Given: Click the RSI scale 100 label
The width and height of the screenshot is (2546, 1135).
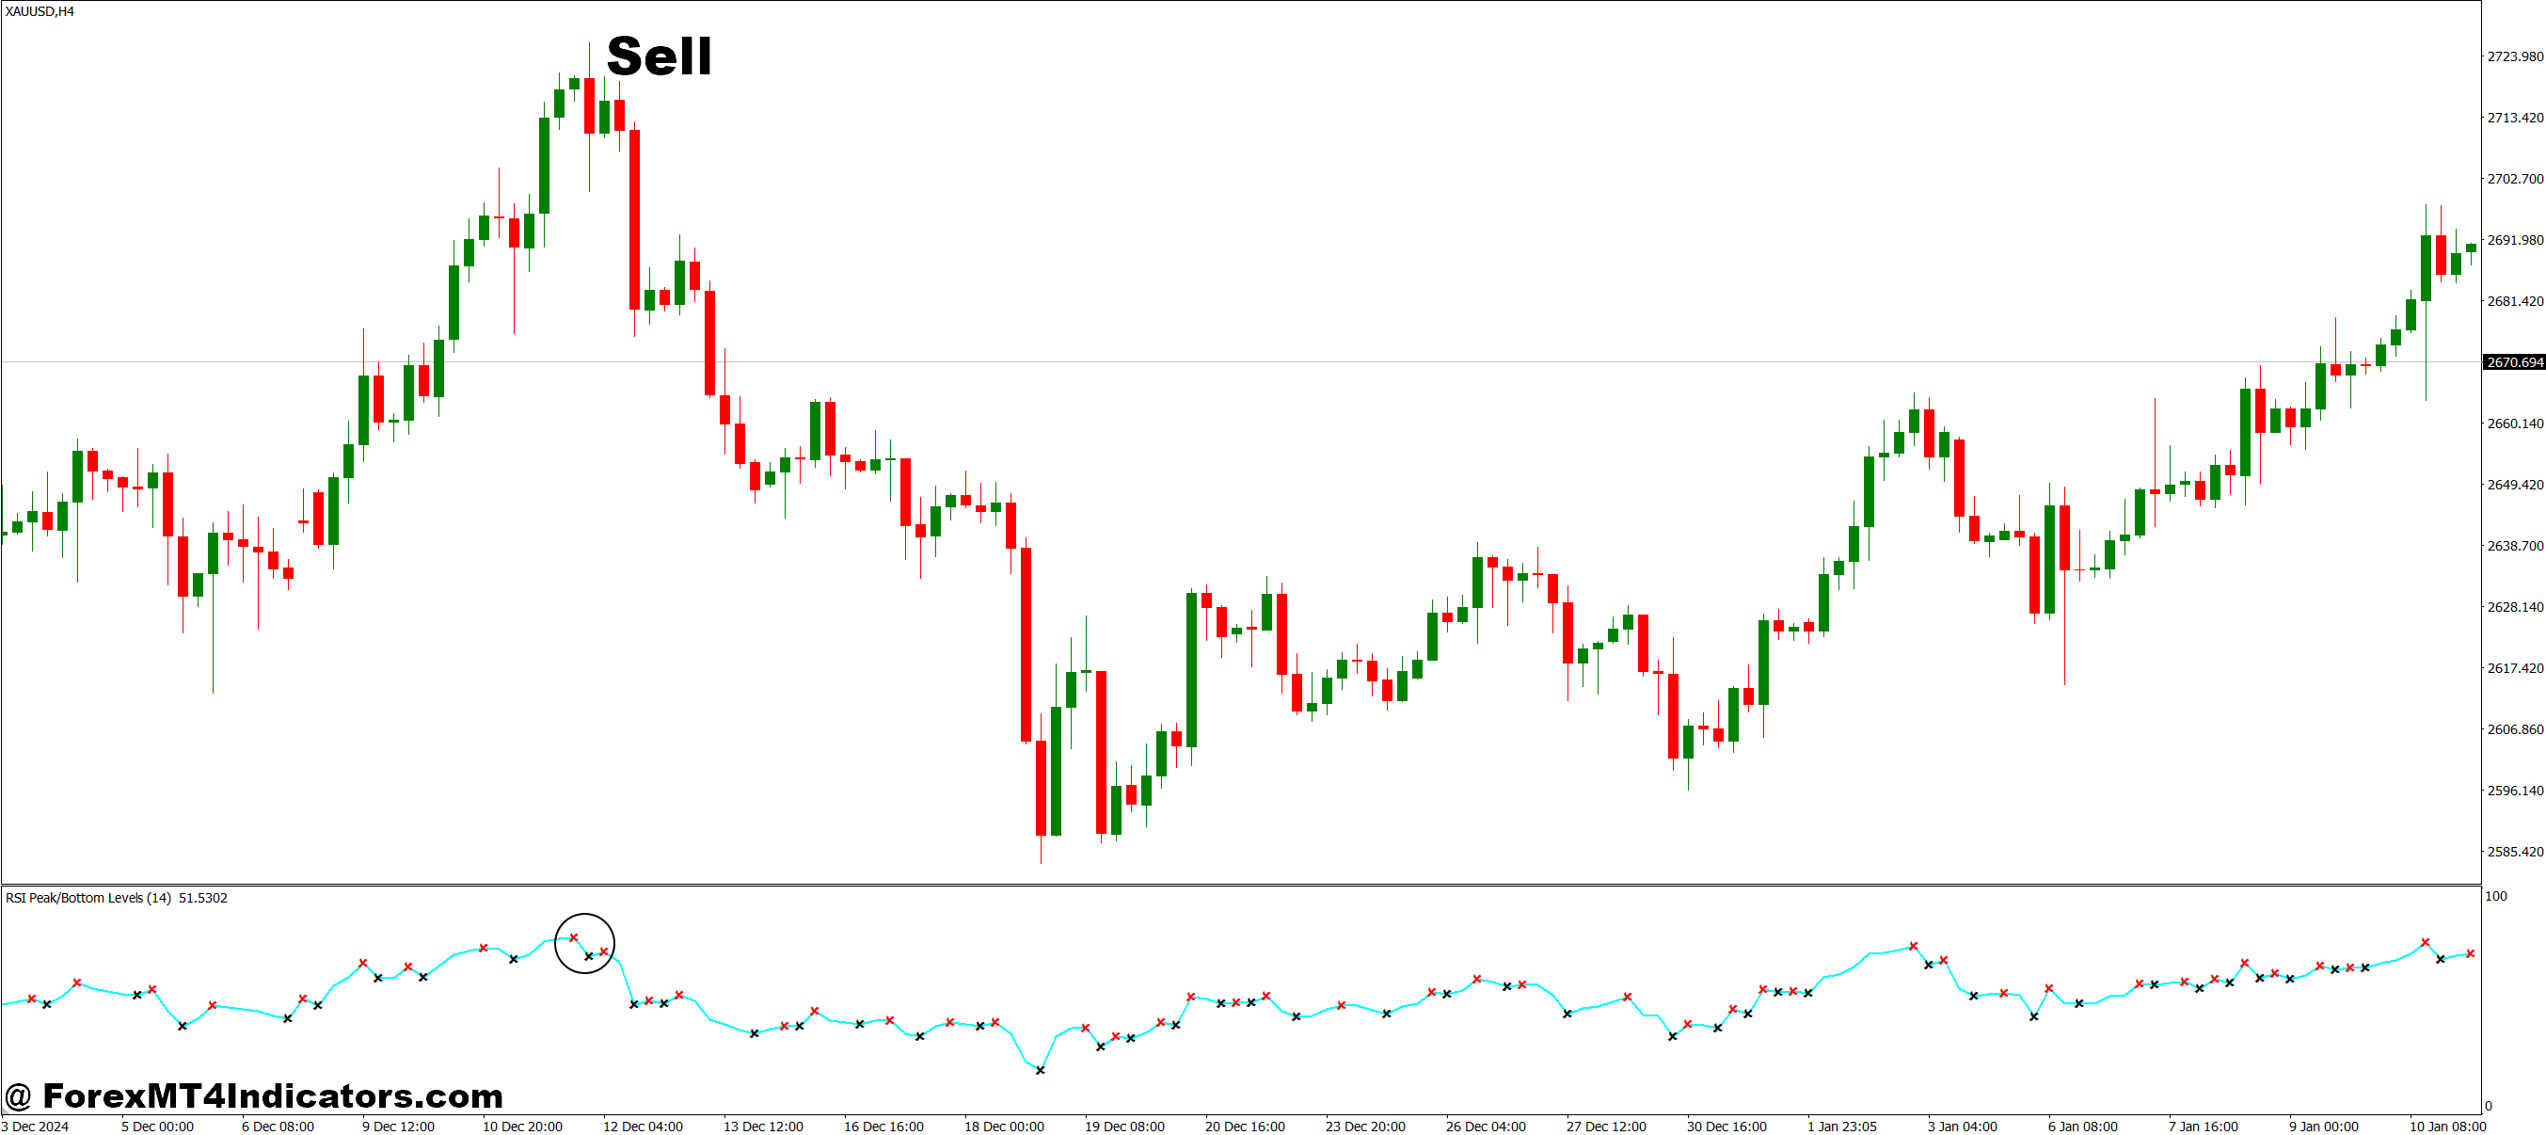Looking at the screenshot, I should coord(2495,897).
